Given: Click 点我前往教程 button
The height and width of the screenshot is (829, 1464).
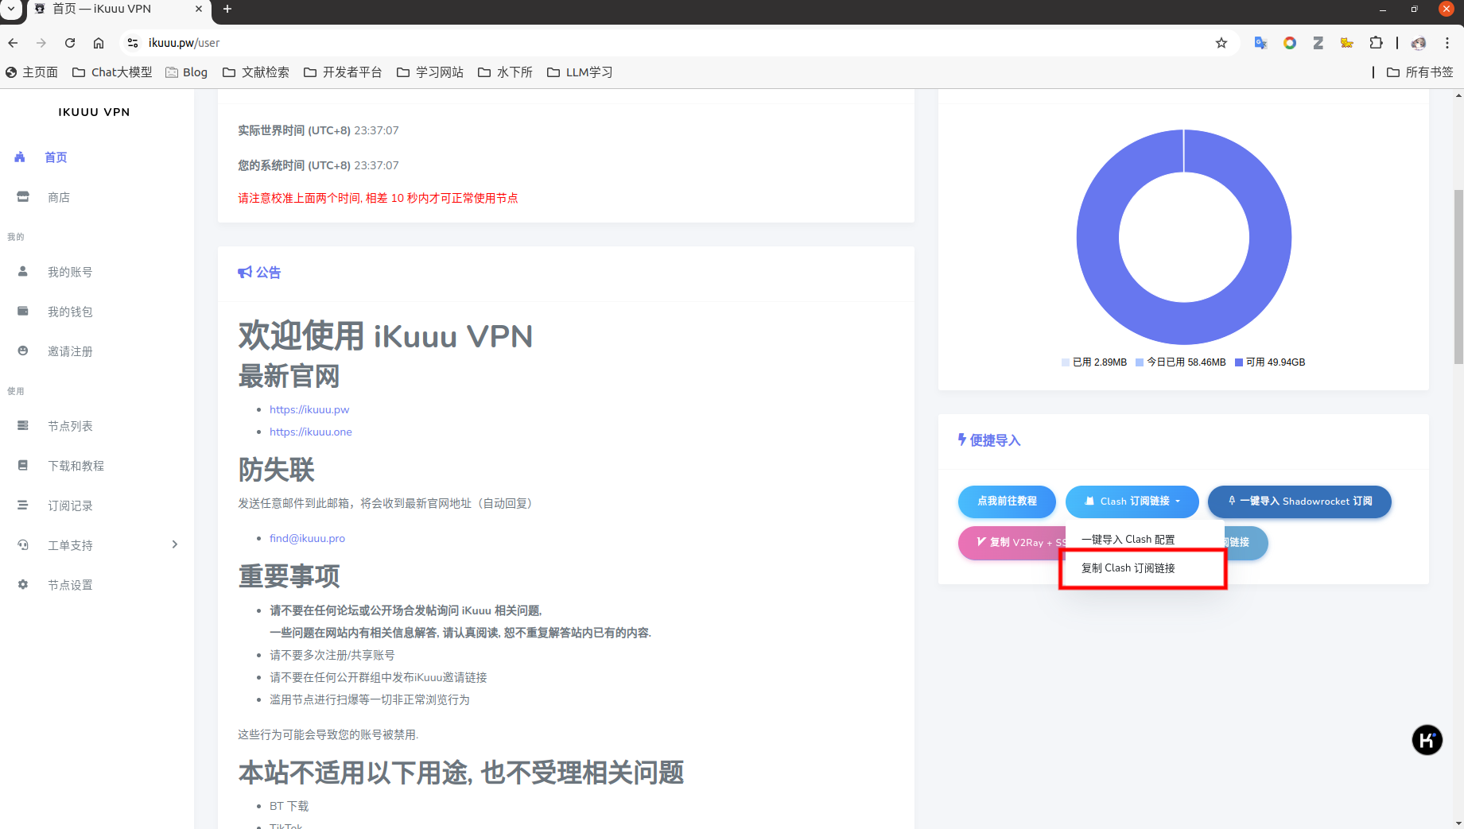Looking at the screenshot, I should click(1007, 502).
